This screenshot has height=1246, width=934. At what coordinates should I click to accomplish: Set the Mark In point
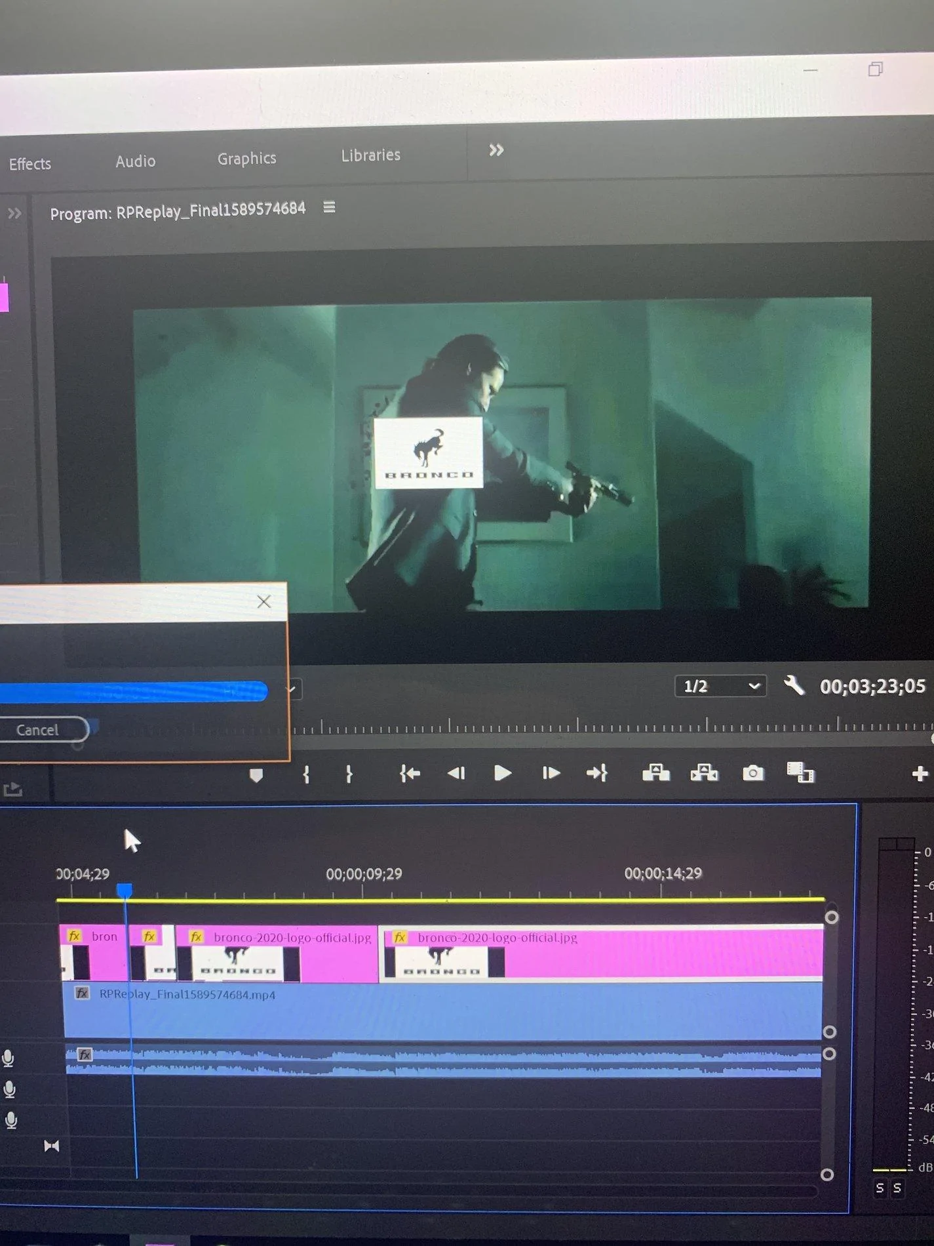coord(306,774)
